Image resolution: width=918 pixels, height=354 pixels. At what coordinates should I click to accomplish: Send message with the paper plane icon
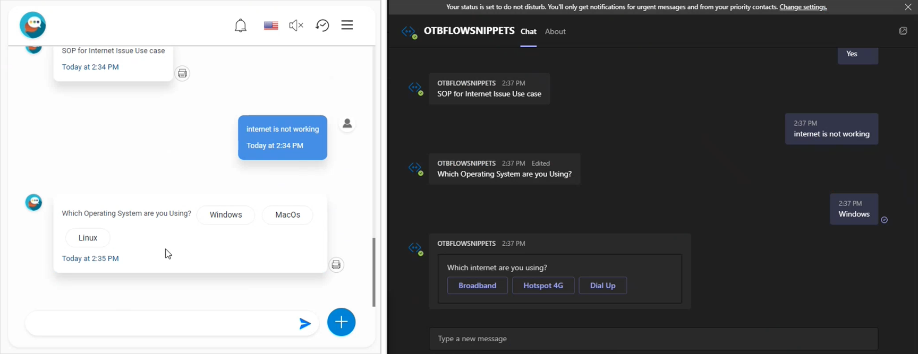click(304, 323)
